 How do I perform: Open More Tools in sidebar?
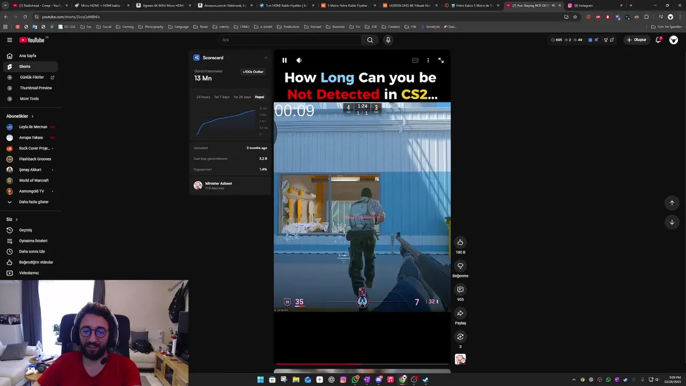[x=29, y=99]
